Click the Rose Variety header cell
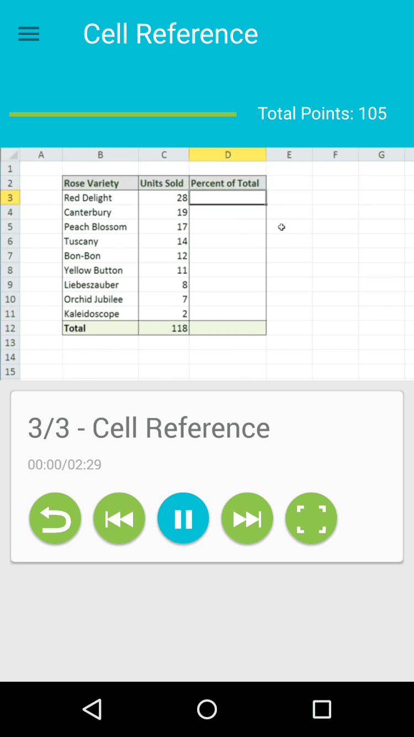This screenshot has width=414, height=737. coord(100,183)
